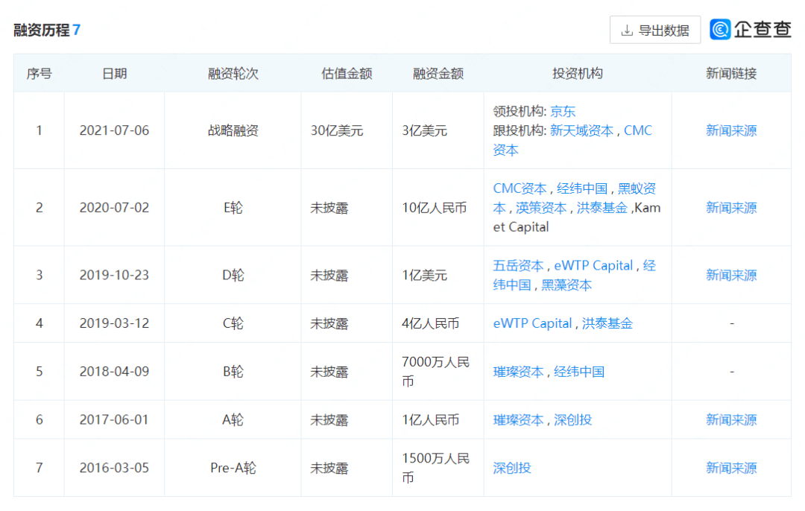This screenshot has width=805, height=511.
Task: Open 深创投 link in the A轮 row
Action: pyautogui.click(x=573, y=419)
